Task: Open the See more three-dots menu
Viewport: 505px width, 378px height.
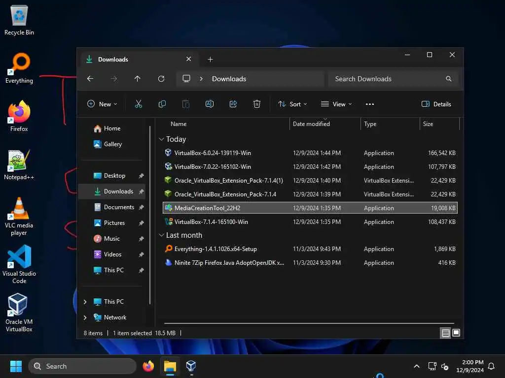Action: click(370, 104)
